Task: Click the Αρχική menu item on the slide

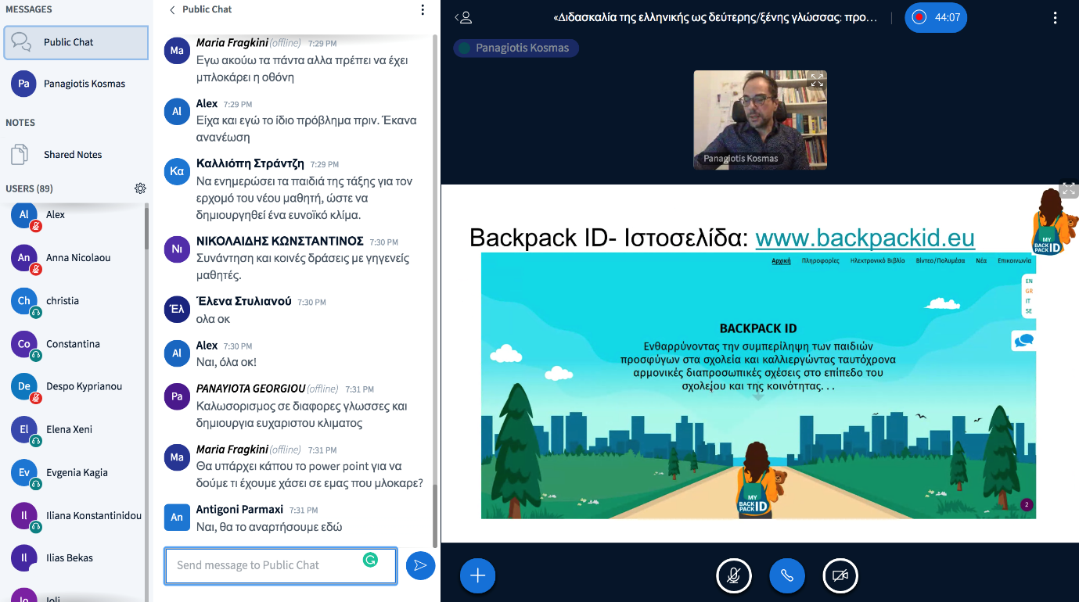Action: pos(782,261)
